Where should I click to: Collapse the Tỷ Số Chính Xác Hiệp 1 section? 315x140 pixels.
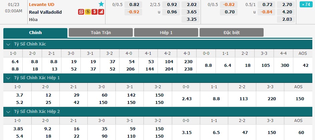tap(8, 78)
